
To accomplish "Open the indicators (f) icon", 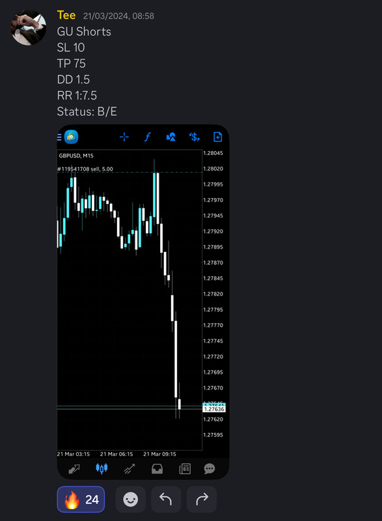I will [147, 137].
